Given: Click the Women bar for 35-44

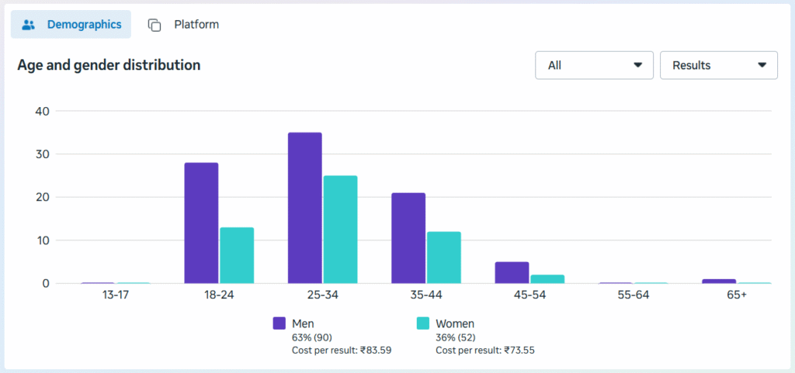Looking at the screenshot, I should [444, 257].
